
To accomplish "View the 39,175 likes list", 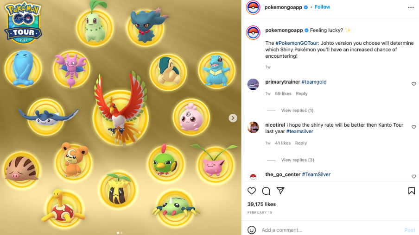I will point(261,204).
